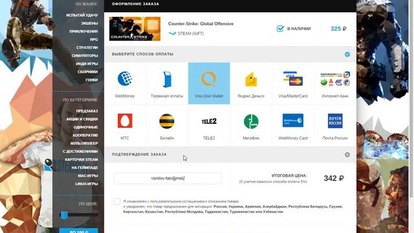Choose Билайн mobile payment
The width and height of the screenshot is (414, 233).
click(167, 126)
